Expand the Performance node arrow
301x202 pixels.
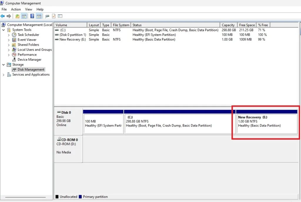(x=9, y=55)
